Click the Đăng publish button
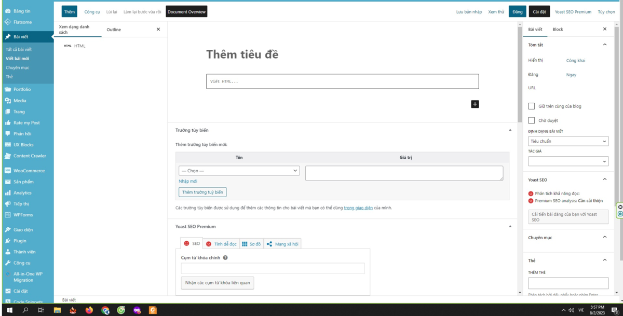The image size is (623, 316). tap(517, 11)
